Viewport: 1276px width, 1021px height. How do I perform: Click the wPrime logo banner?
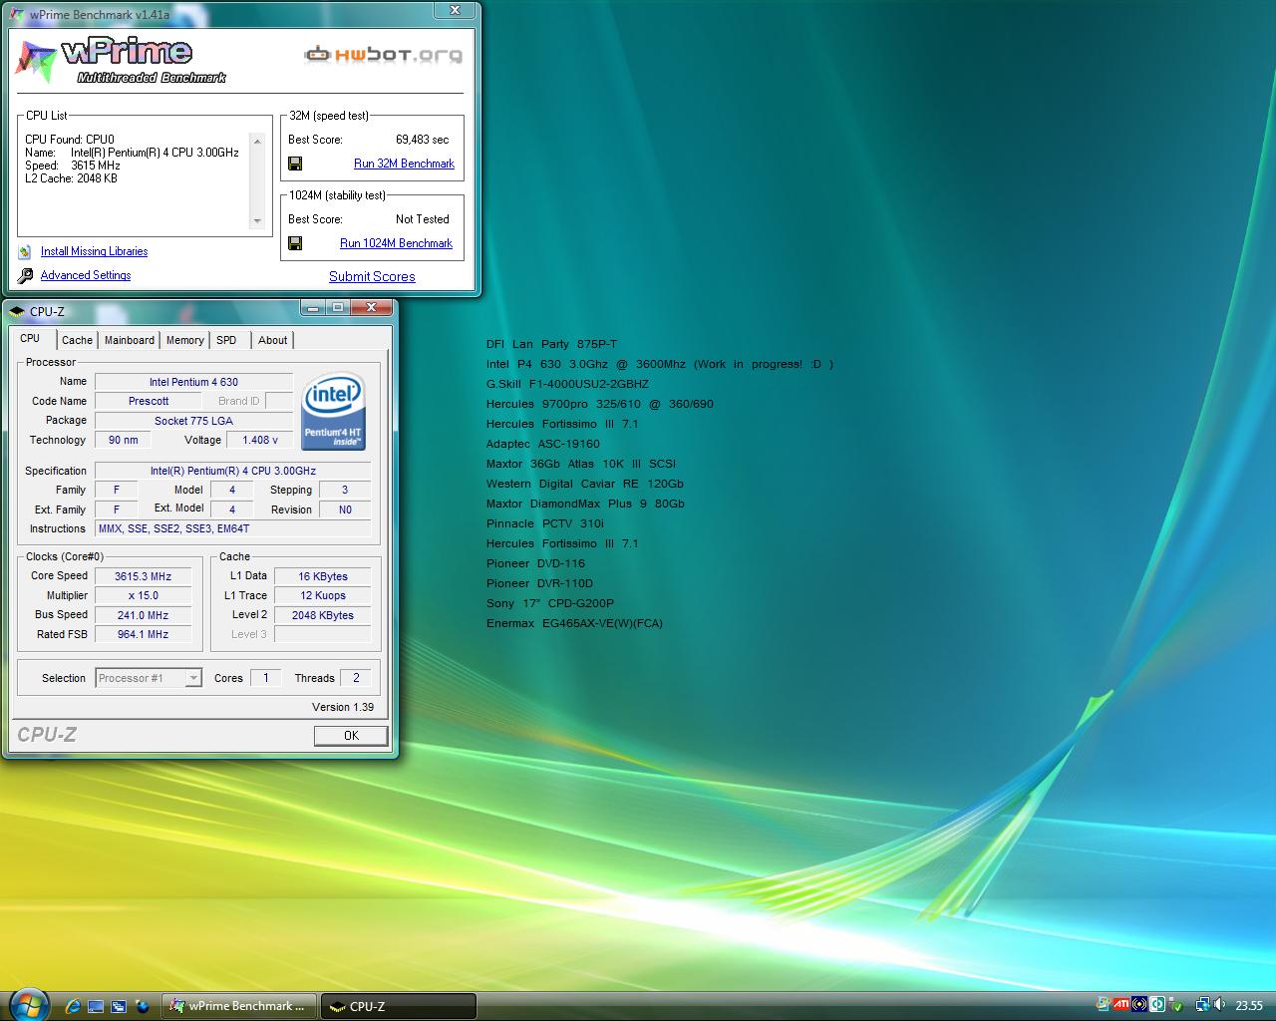click(x=123, y=60)
